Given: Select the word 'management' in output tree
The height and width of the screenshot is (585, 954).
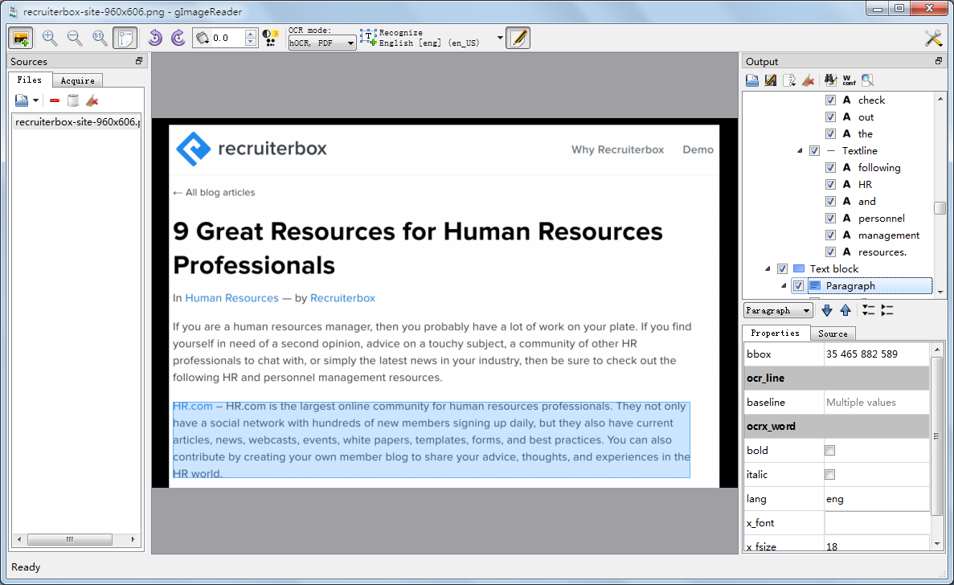Looking at the screenshot, I should pos(888,235).
